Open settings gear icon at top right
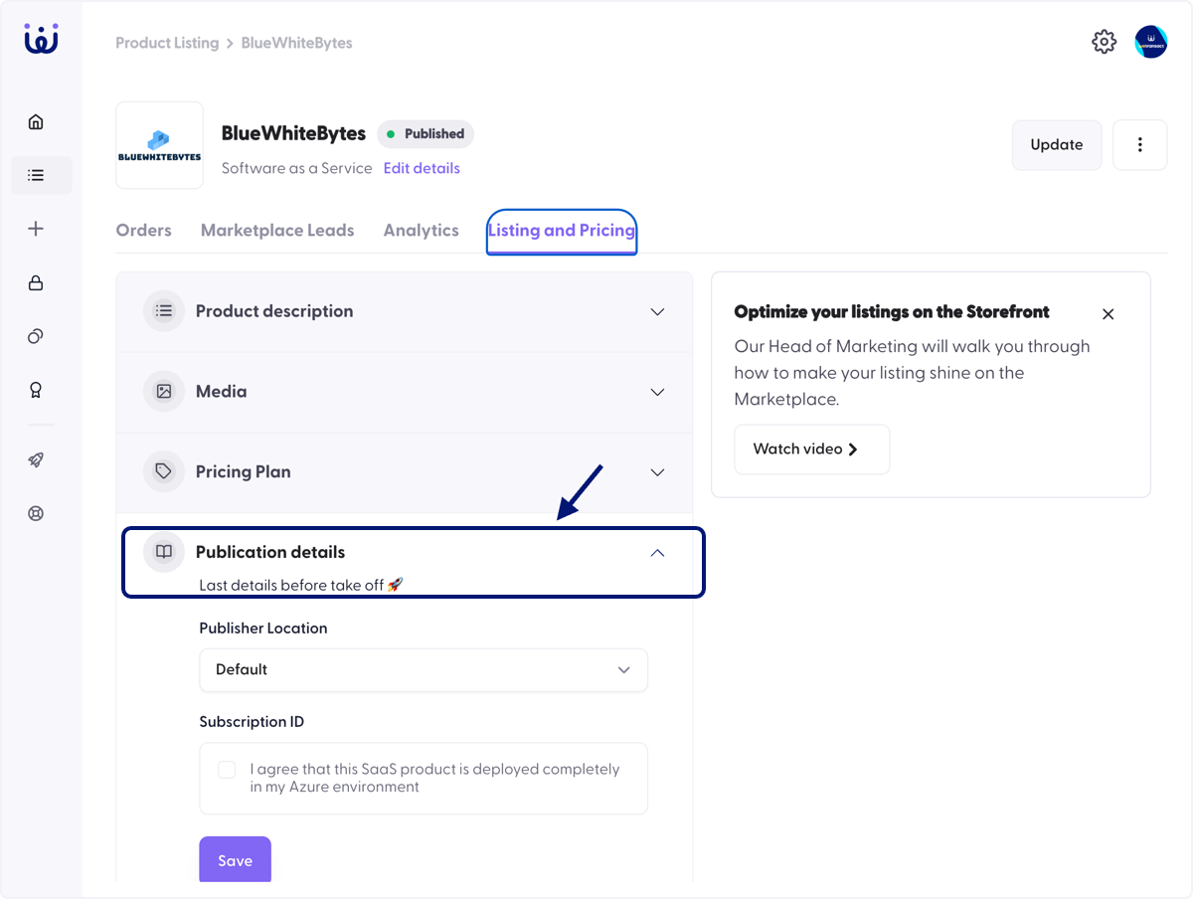This screenshot has height=899, width=1193. coord(1104,42)
